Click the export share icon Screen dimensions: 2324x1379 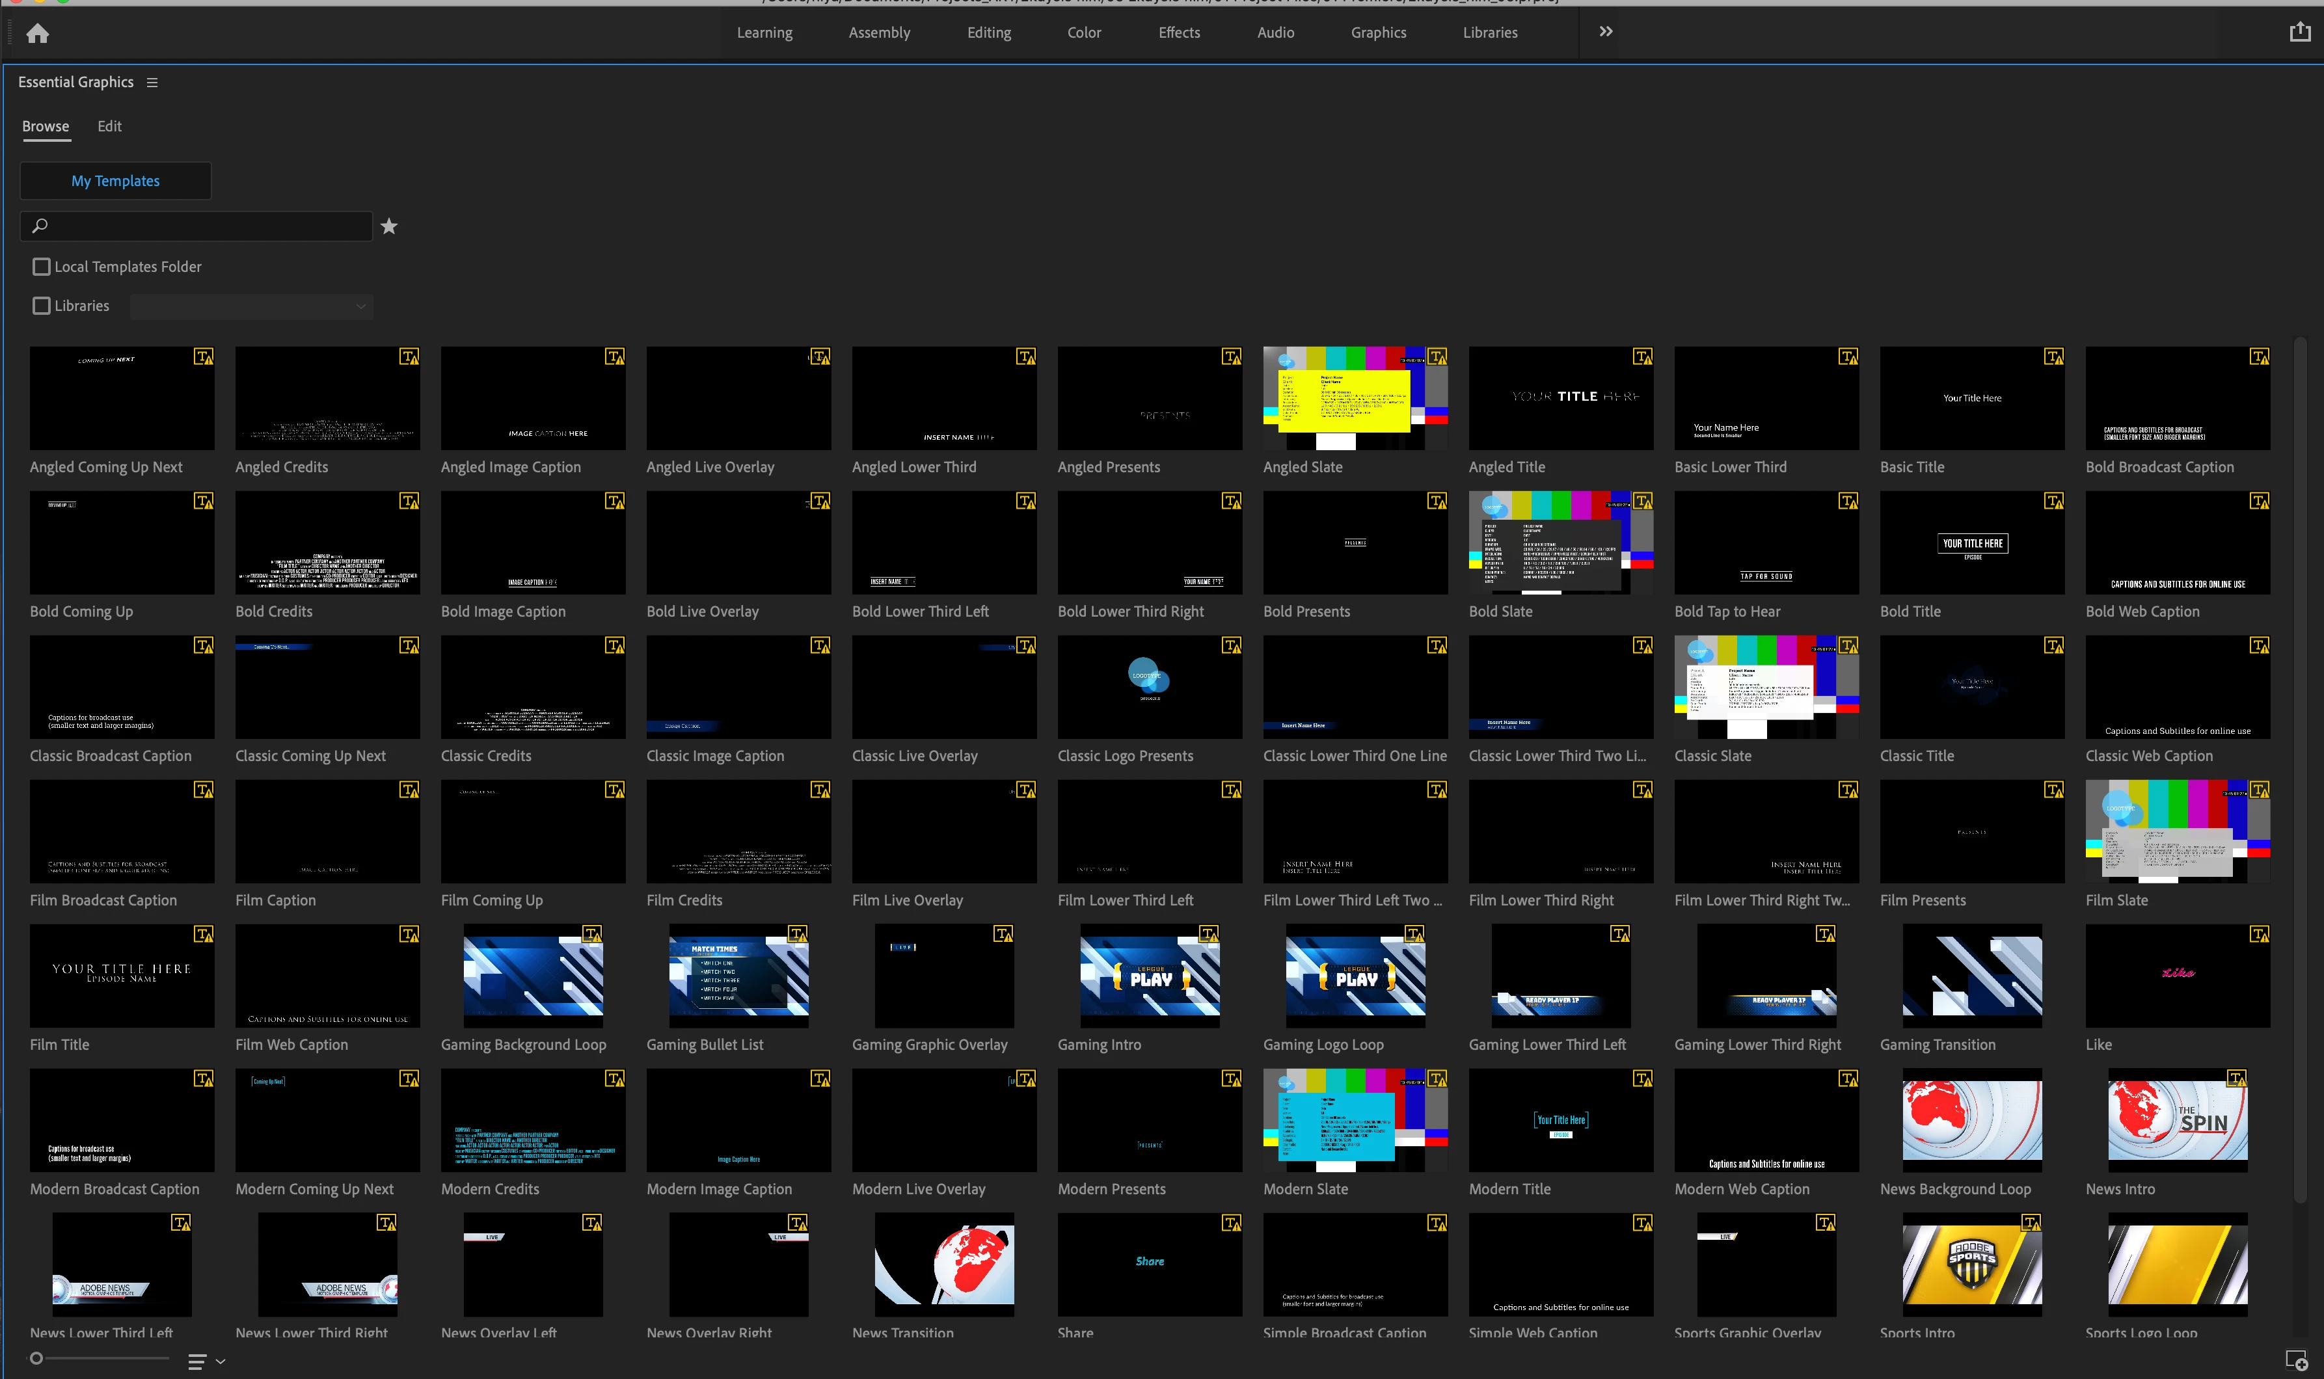pyautogui.click(x=2299, y=33)
